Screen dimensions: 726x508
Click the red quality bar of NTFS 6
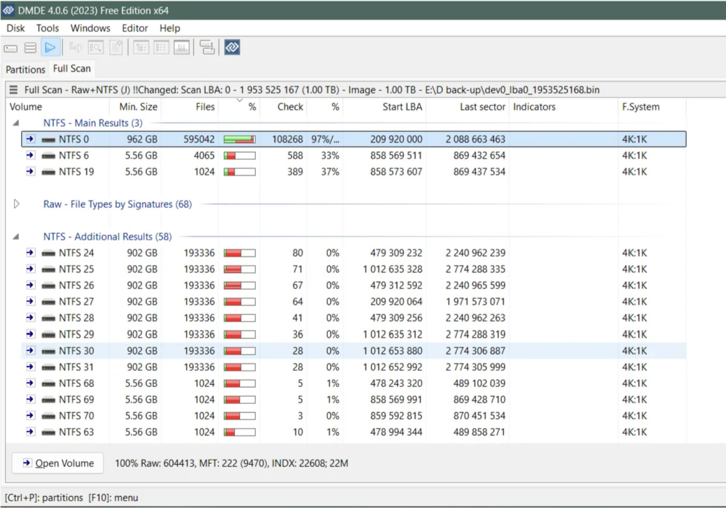tap(239, 156)
